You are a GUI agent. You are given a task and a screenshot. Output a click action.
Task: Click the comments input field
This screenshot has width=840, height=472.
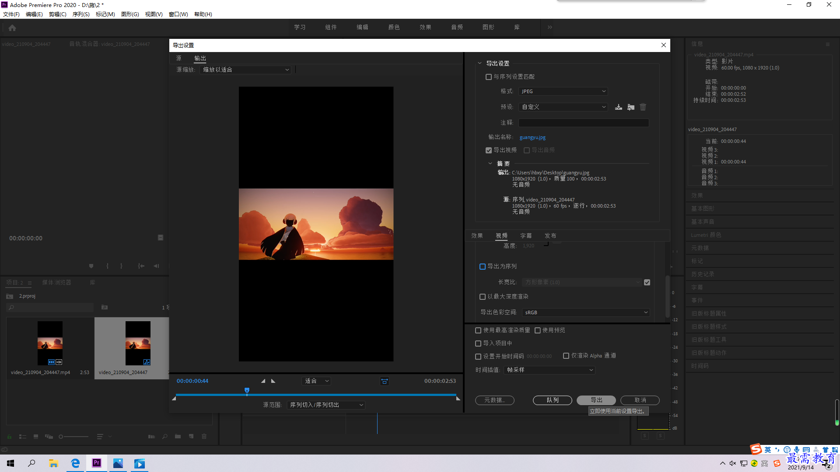(x=584, y=123)
